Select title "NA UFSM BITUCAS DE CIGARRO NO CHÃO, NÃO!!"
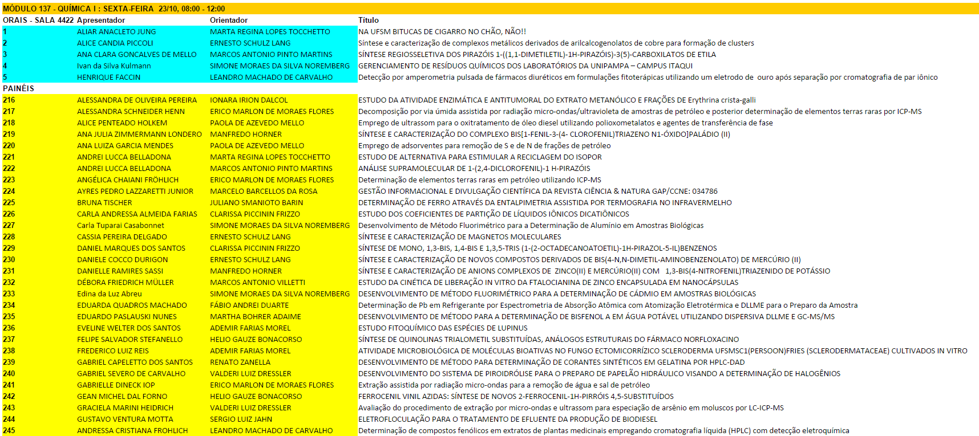The width and height of the screenshot is (979, 436). click(442, 31)
